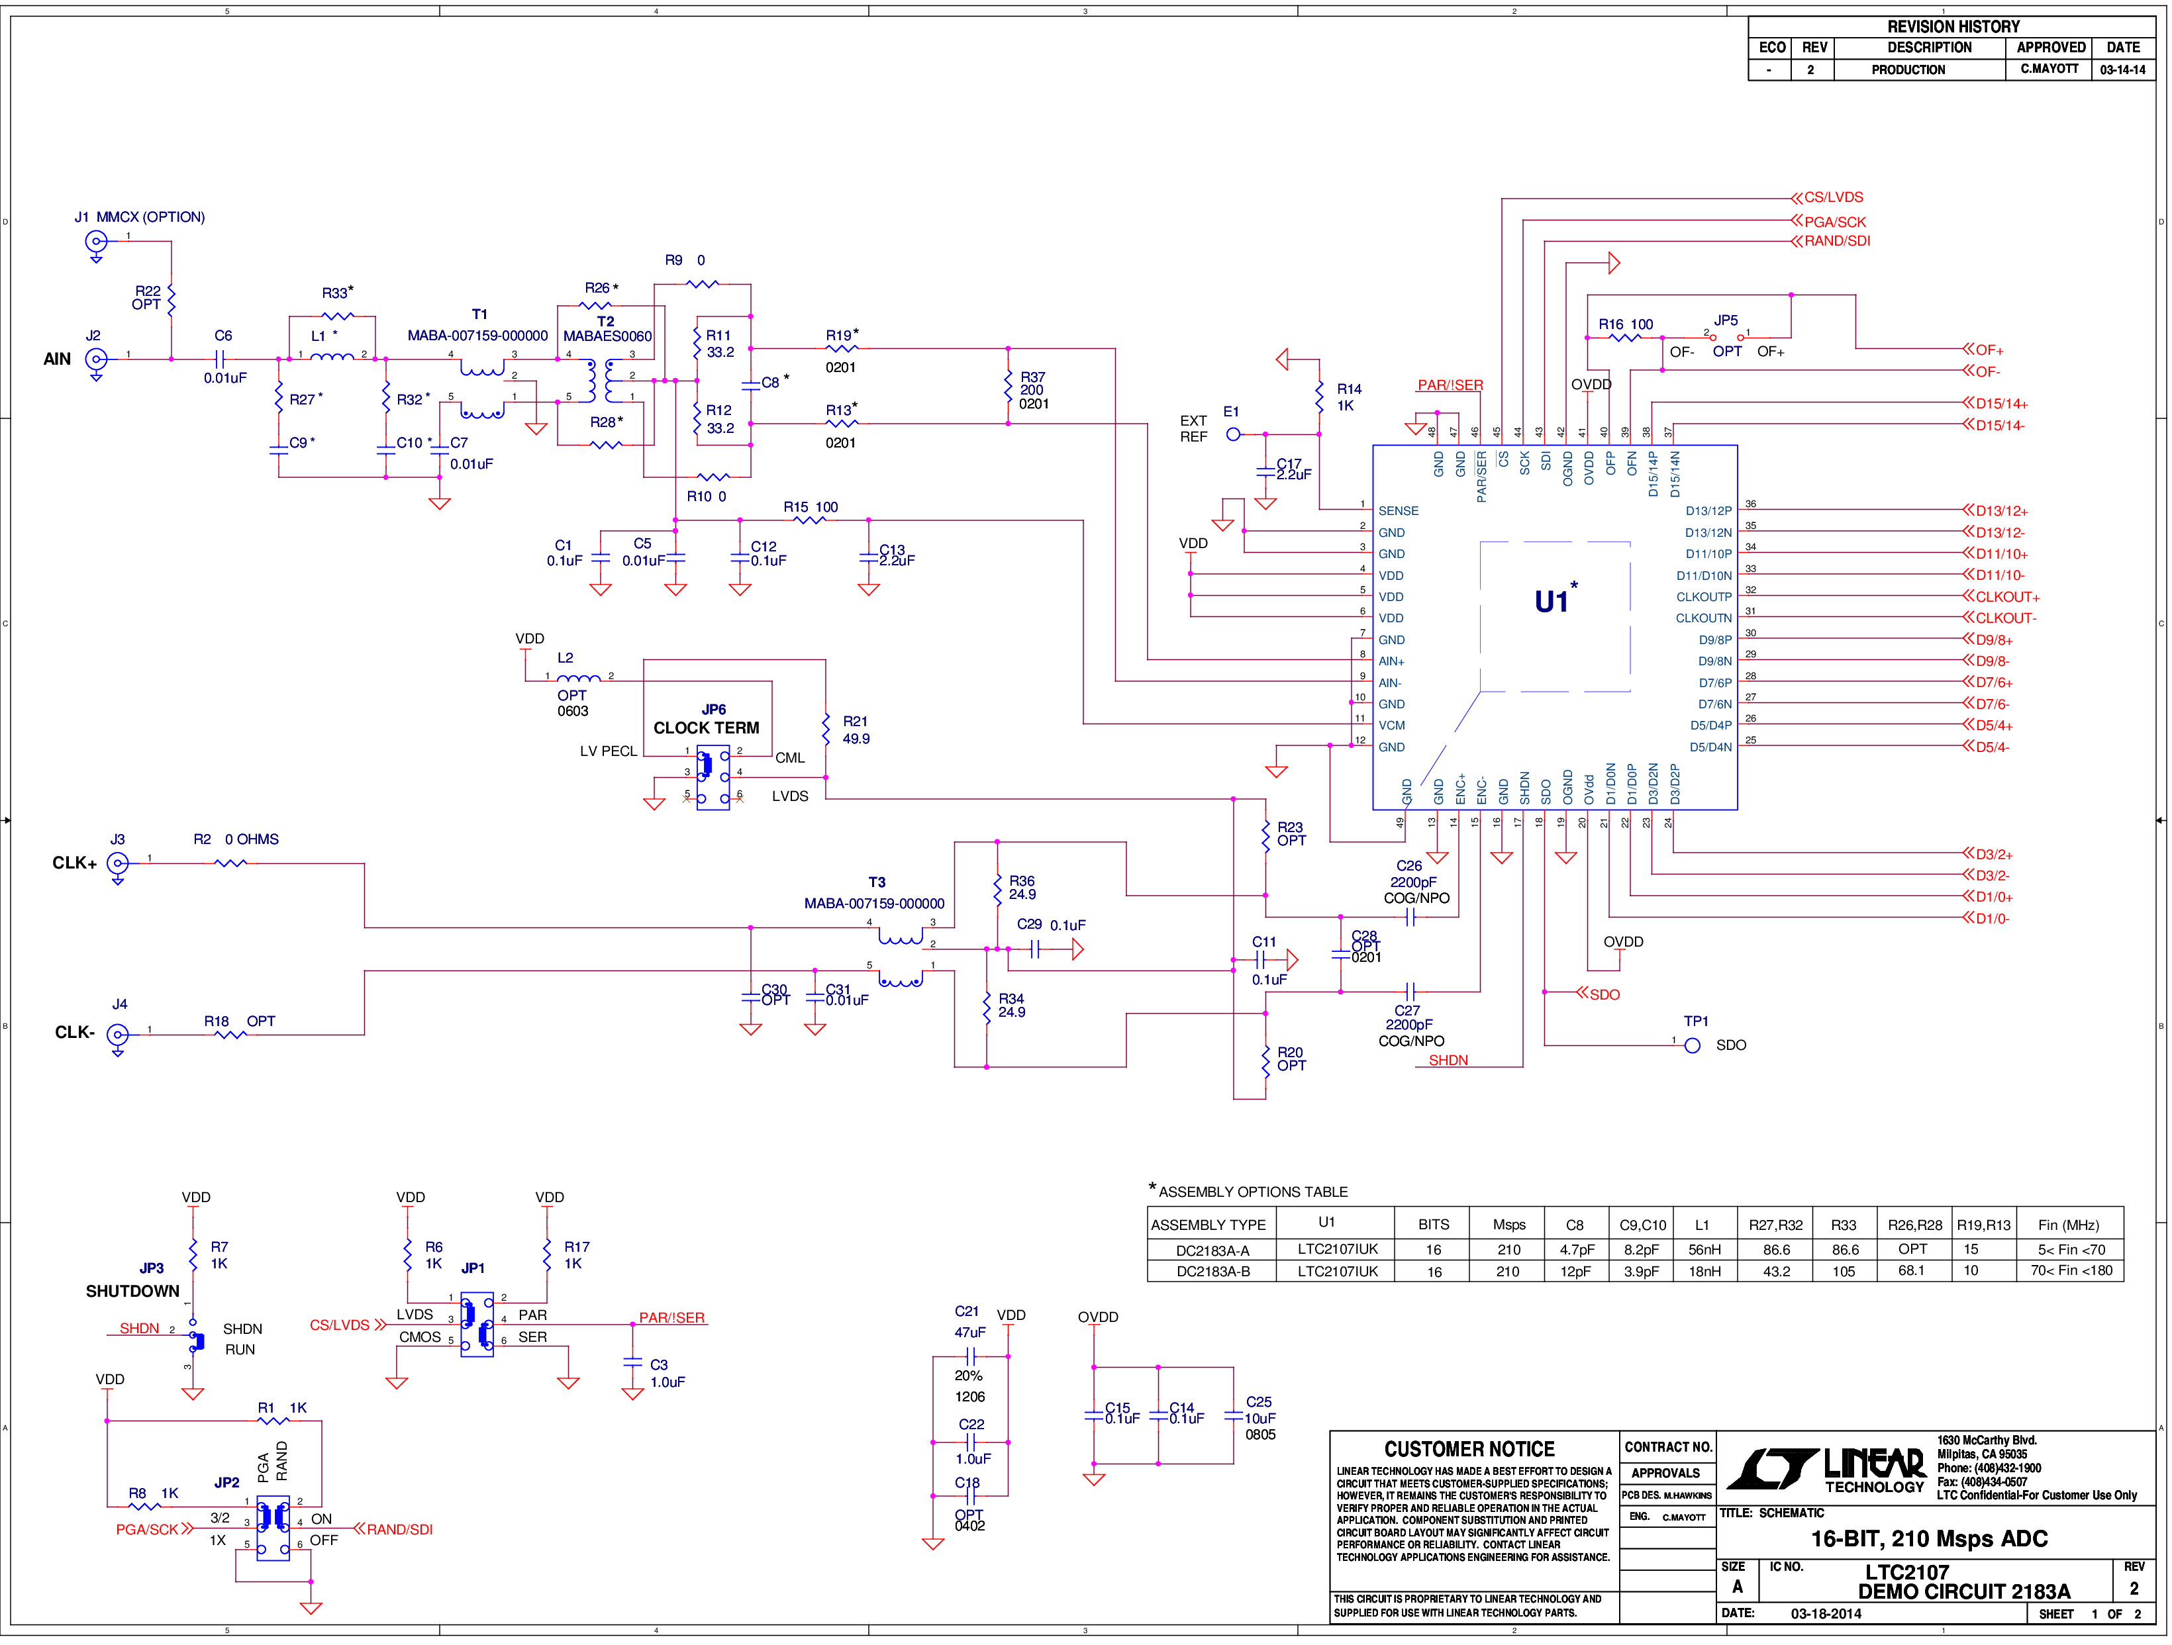Screen dimensions: 2172x1645
Task: Click the MABA-007159-000000 label under T1
Action: point(477,336)
